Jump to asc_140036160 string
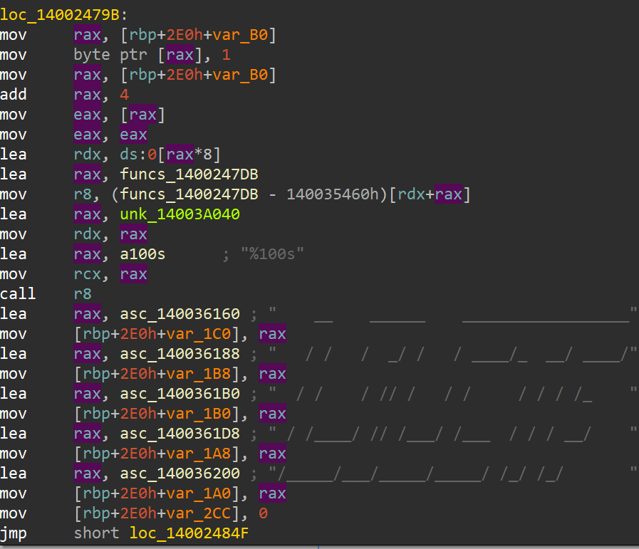 [x=180, y=314]
